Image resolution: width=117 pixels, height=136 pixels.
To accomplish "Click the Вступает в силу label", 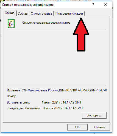I will [x=18, y=102].
